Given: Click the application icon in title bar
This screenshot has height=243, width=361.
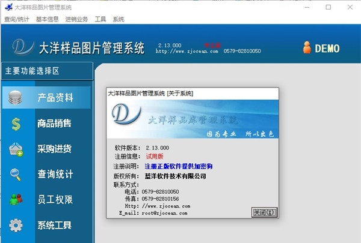Looking at the screenshot, I should click(8, 7).
